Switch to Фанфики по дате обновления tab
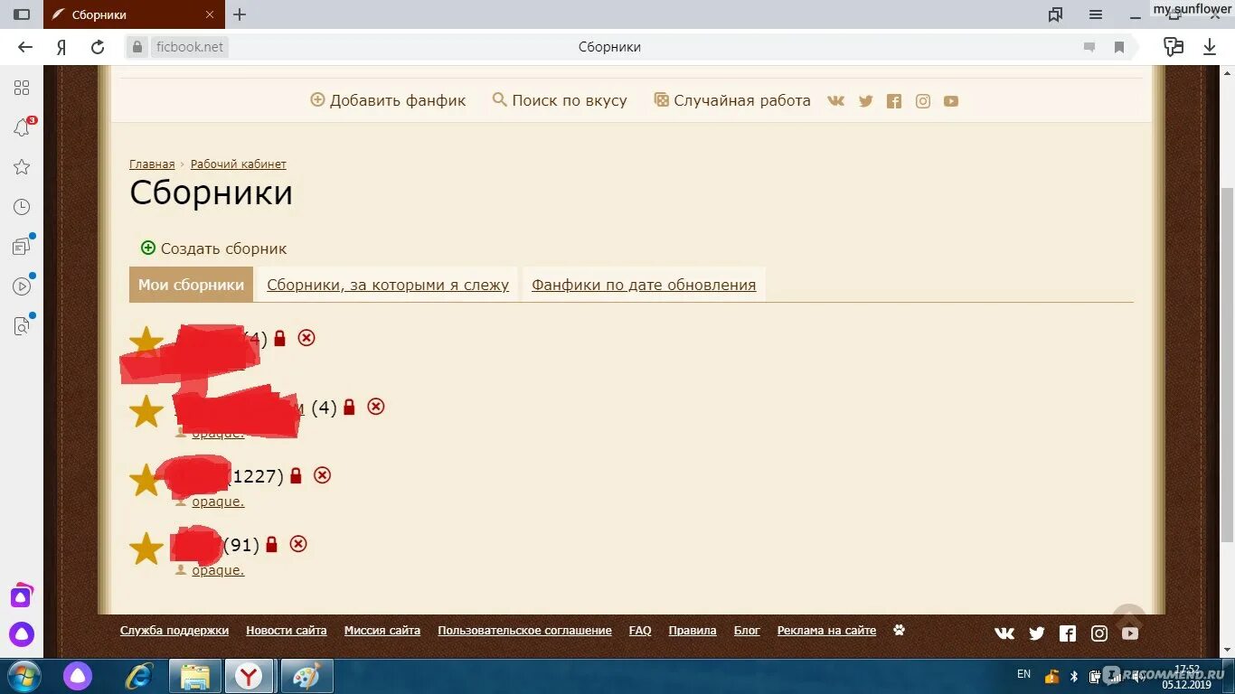1235x694 pixels. point(644,285)
